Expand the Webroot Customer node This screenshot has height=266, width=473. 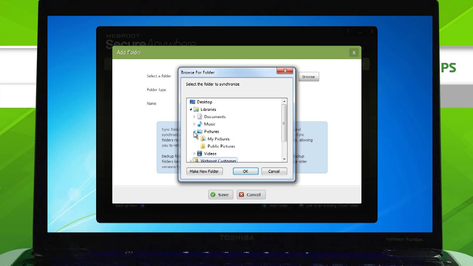point(191,161)
